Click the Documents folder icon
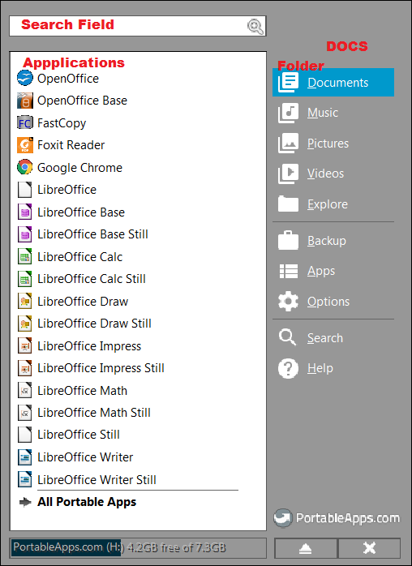This screenshot has width=412, height=566. (288, 82)
